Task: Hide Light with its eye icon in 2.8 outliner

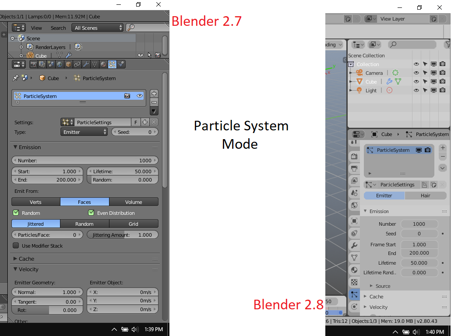Action: pyautogui.click(x=416, y=90)
